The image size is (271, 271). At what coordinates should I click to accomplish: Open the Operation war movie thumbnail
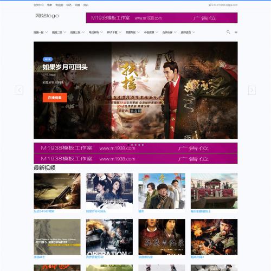tap(109, 237)
